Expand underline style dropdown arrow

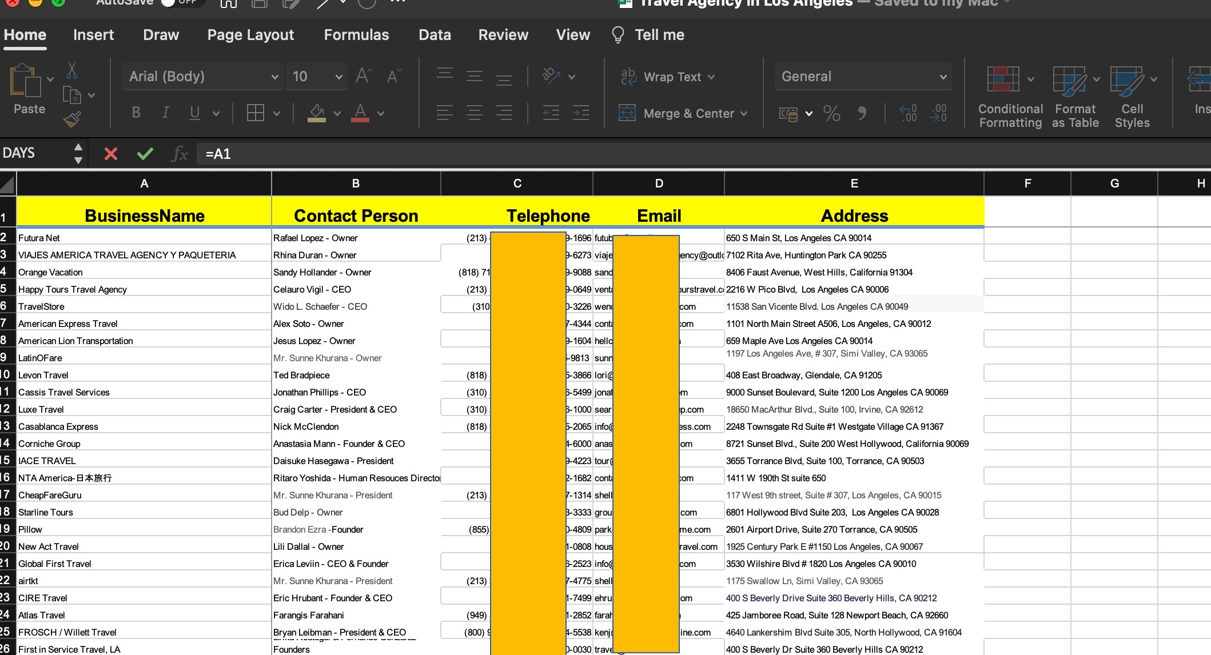click(216, 113)
